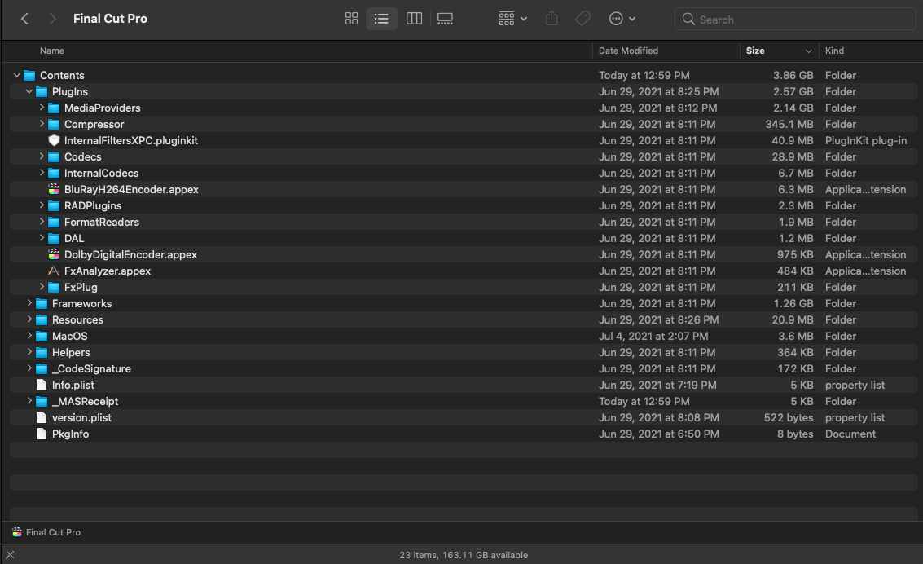Select the Info.plist file icon
923x564 pixels.
click(x=42, y=385)
